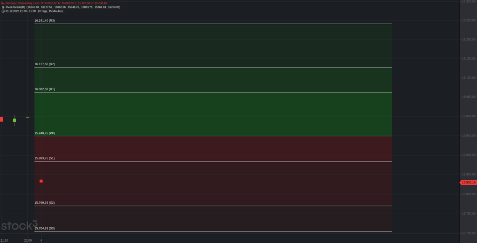Open the Nasdaq-100 instrument label
Screen dimensions: 477x243
[x=22, y=3]
